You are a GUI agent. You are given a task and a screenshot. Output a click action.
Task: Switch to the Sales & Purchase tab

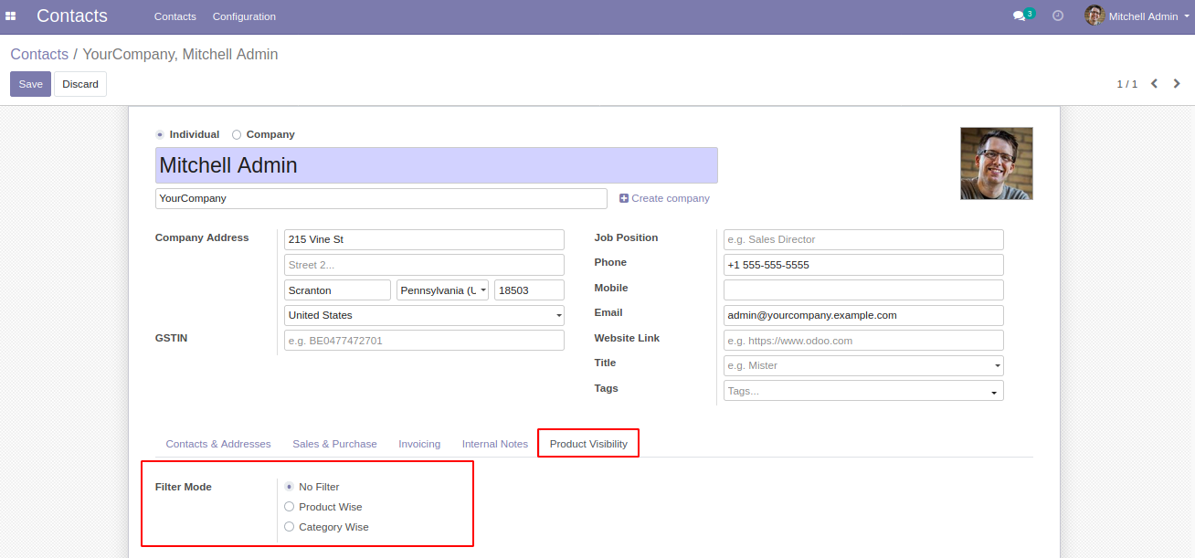pos(334,444)
